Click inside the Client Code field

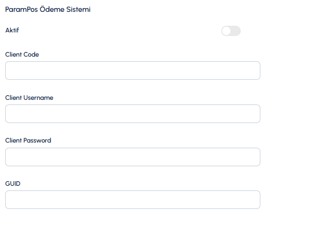click(132, 71)
